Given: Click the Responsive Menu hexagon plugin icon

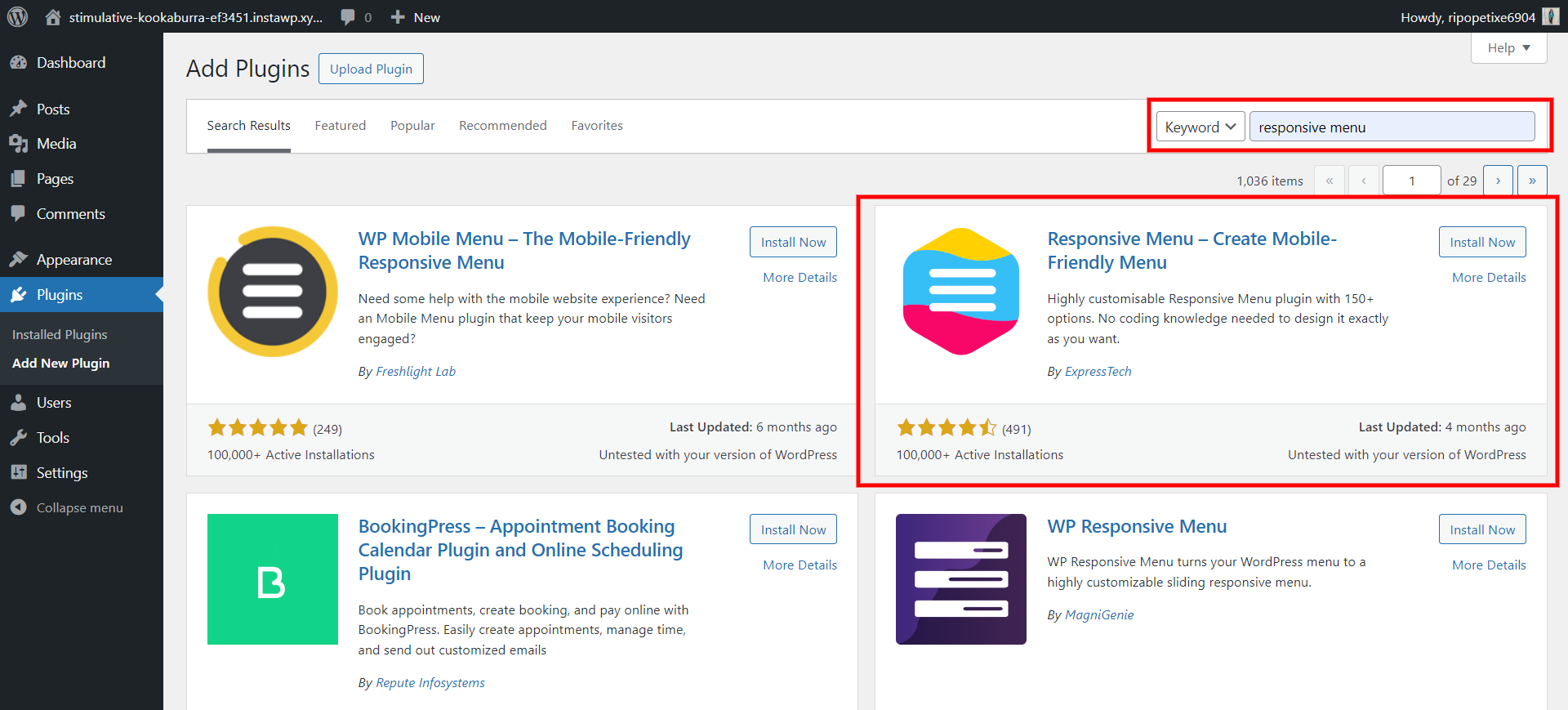Looking at the screenshot, I should (961, 292).
